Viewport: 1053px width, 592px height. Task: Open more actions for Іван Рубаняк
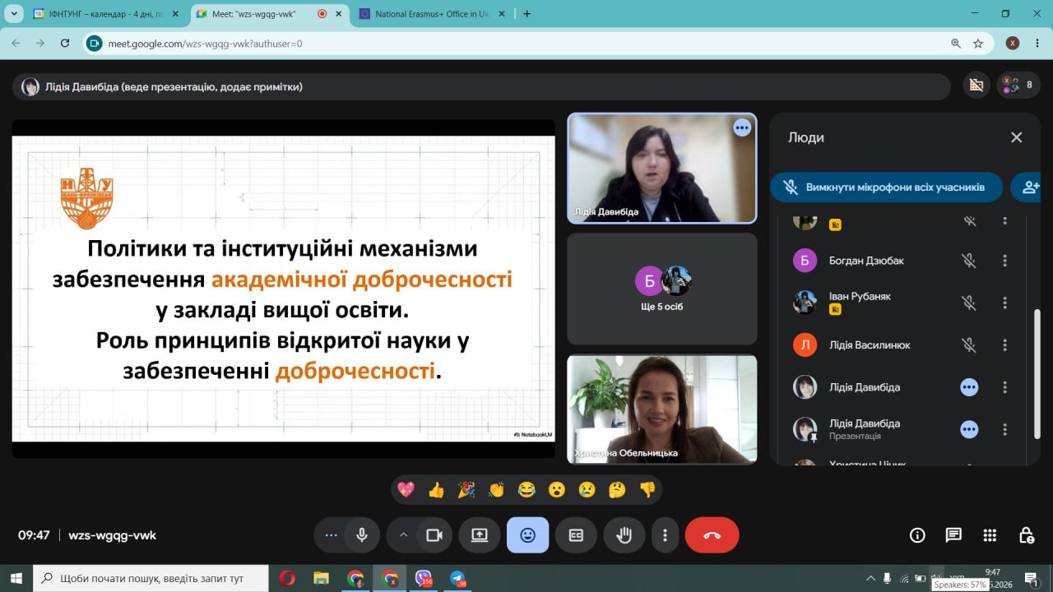[1004, 303]
